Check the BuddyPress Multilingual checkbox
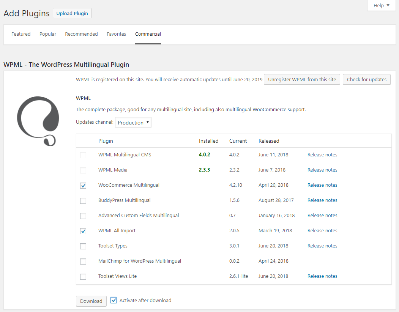Viewport: 399px width, 312px height. point(83,200)
